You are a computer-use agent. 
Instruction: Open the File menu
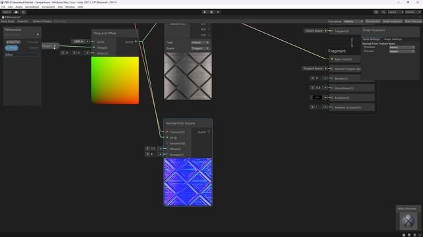pos(3,7)
